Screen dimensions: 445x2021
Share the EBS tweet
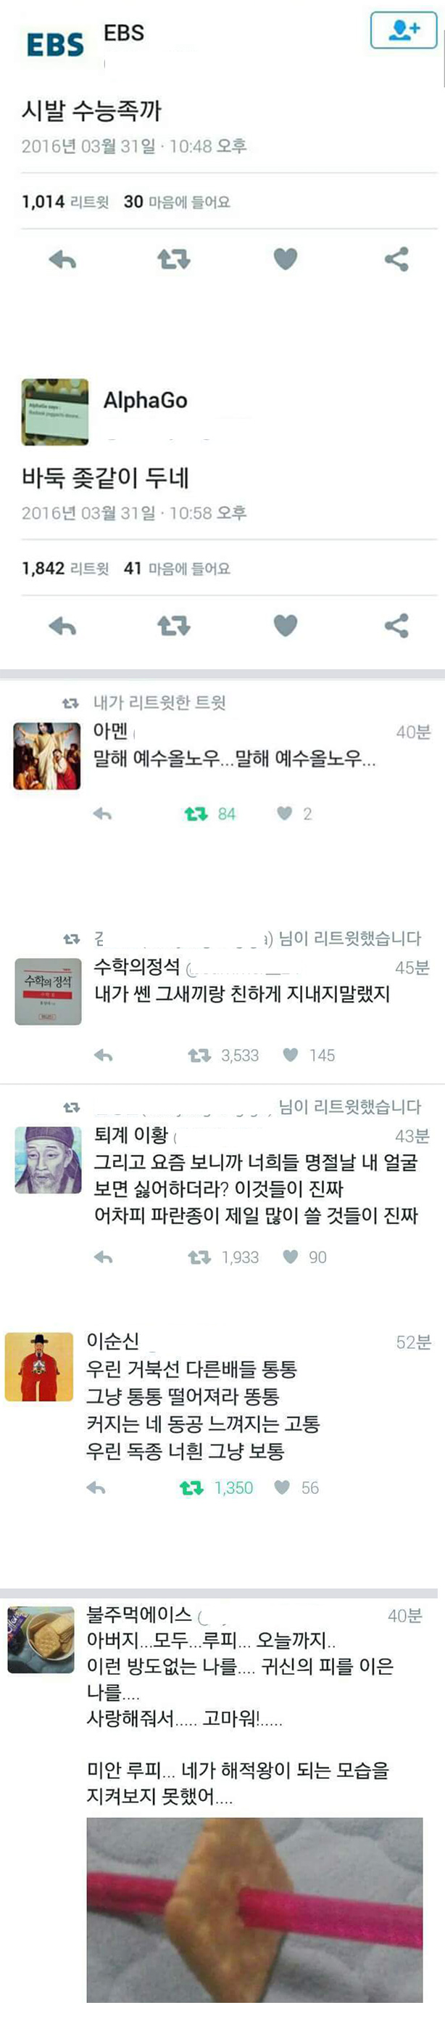coord(396,259)
